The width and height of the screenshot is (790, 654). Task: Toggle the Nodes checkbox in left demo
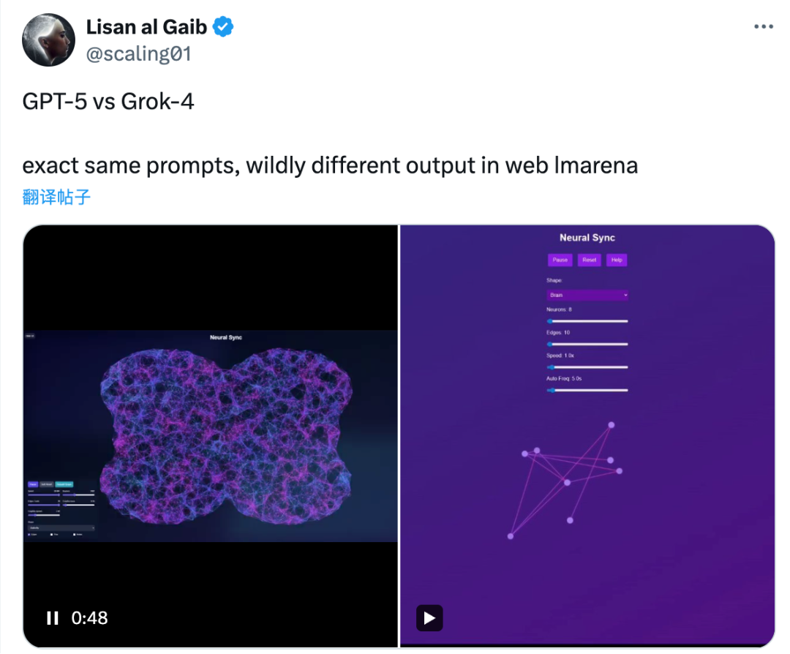[x=74, y=535]
